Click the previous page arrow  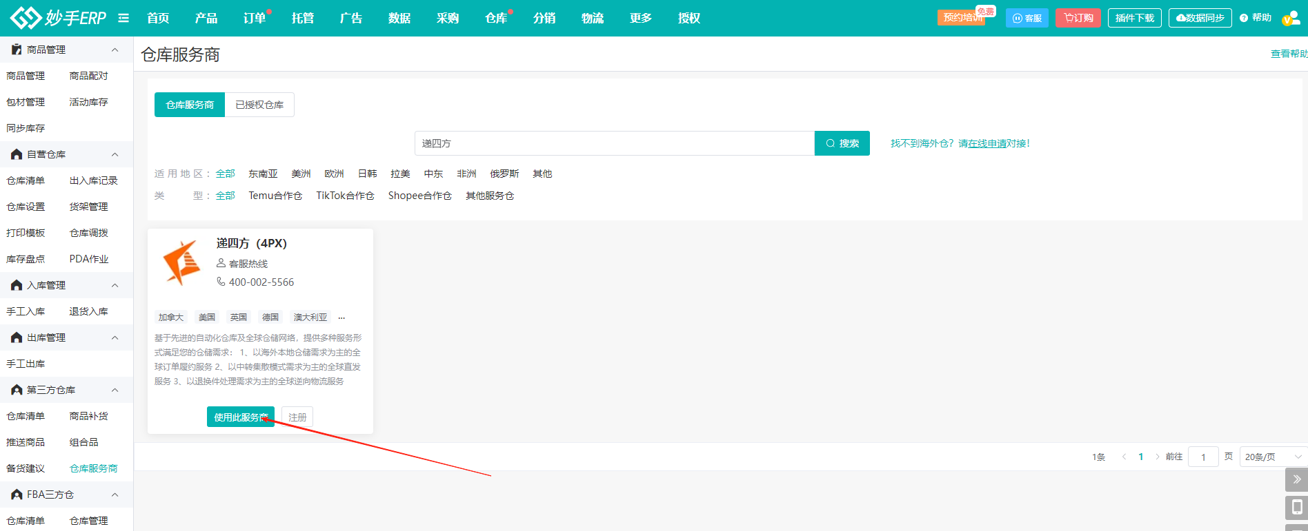pyautogui.click(x=1124, y=457)
